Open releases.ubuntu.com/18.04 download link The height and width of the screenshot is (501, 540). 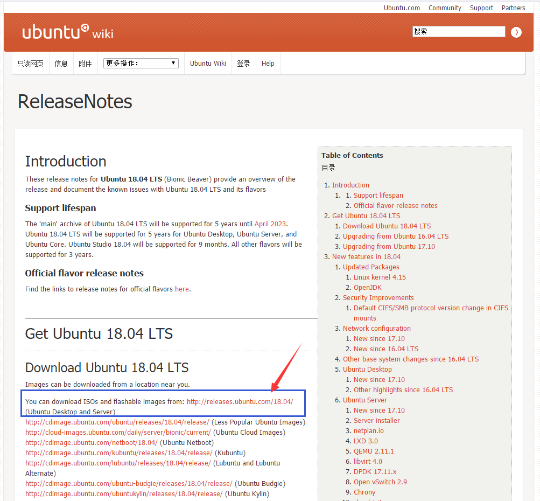pyautogui.click(x=240, y=402)
